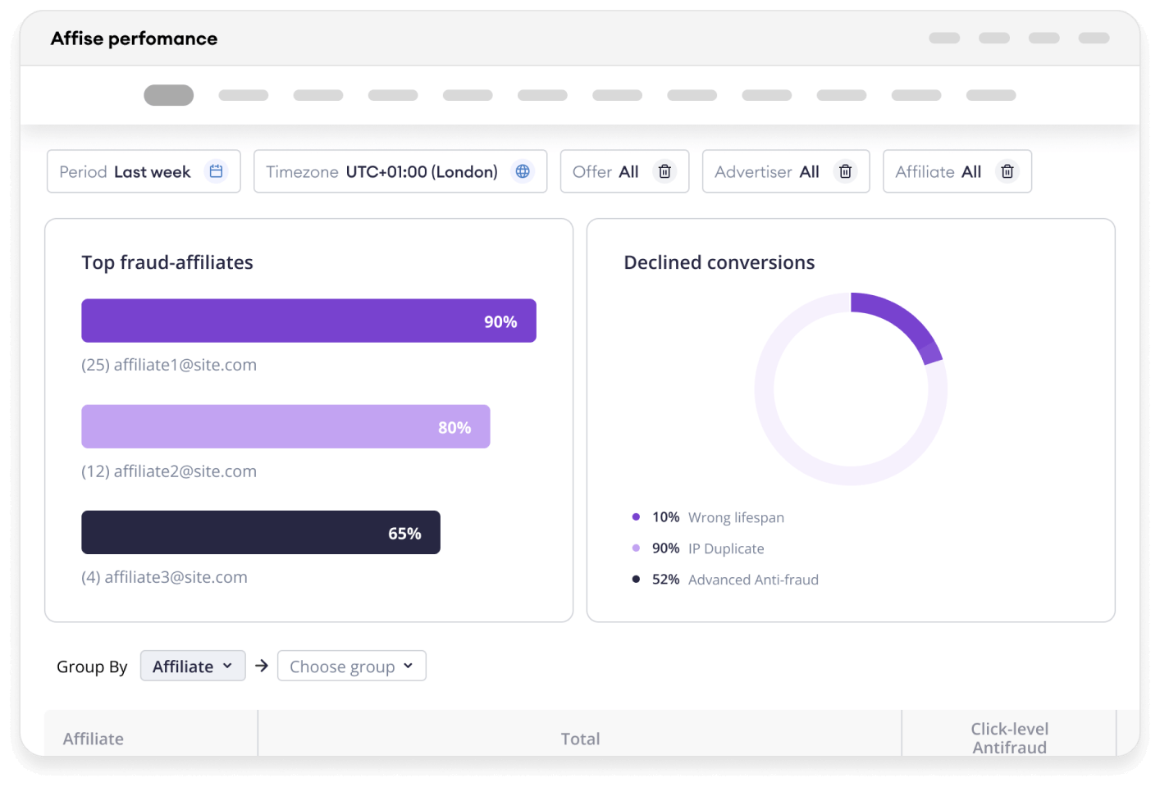
Task: Select the active first navigation tab placeholder
Action: (x=169, y=95)
